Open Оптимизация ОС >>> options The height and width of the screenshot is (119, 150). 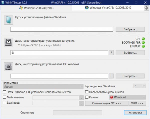pyautogui.click(x=106, y=103)
